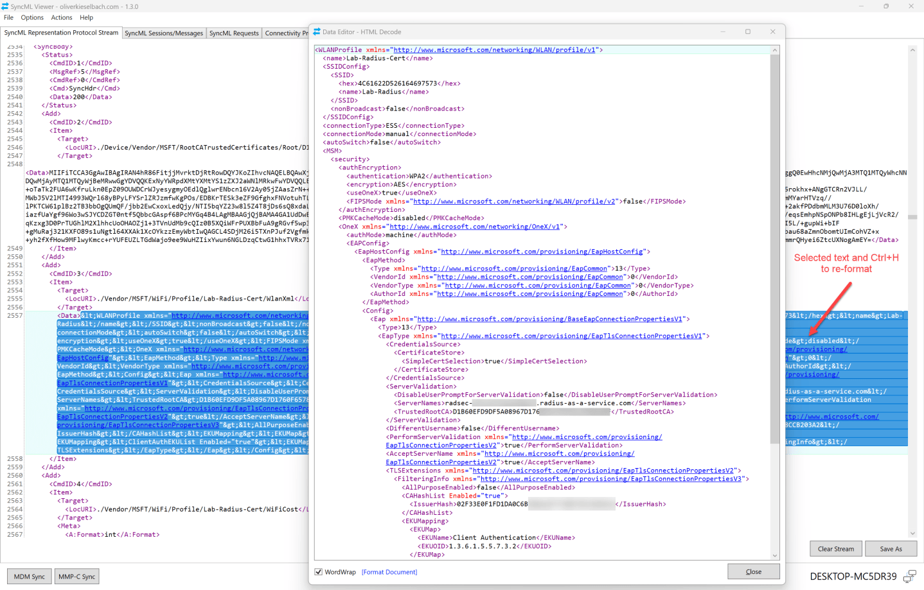
Task: Close the Data Editor with the X button
Action: (x=773, y=31)
